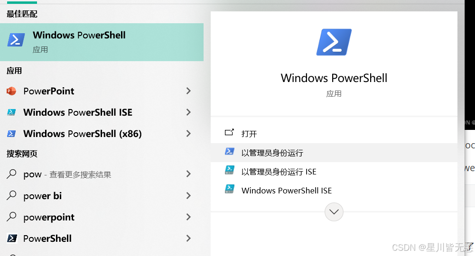The image size is (475, 256).
Task: Click the magnifier icon beside 'pow'
Action: coord(11,174)
